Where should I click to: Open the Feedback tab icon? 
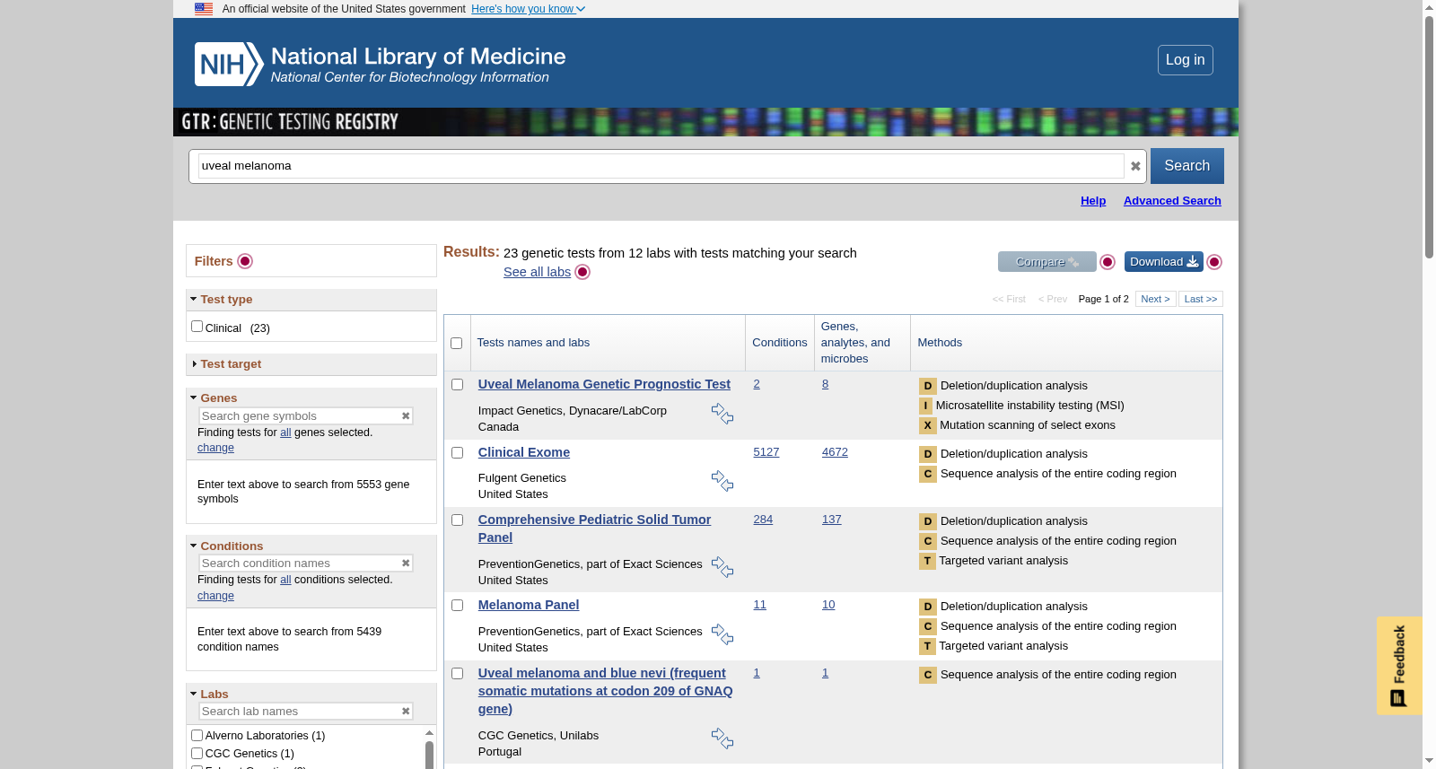(x=1398, y=698)
